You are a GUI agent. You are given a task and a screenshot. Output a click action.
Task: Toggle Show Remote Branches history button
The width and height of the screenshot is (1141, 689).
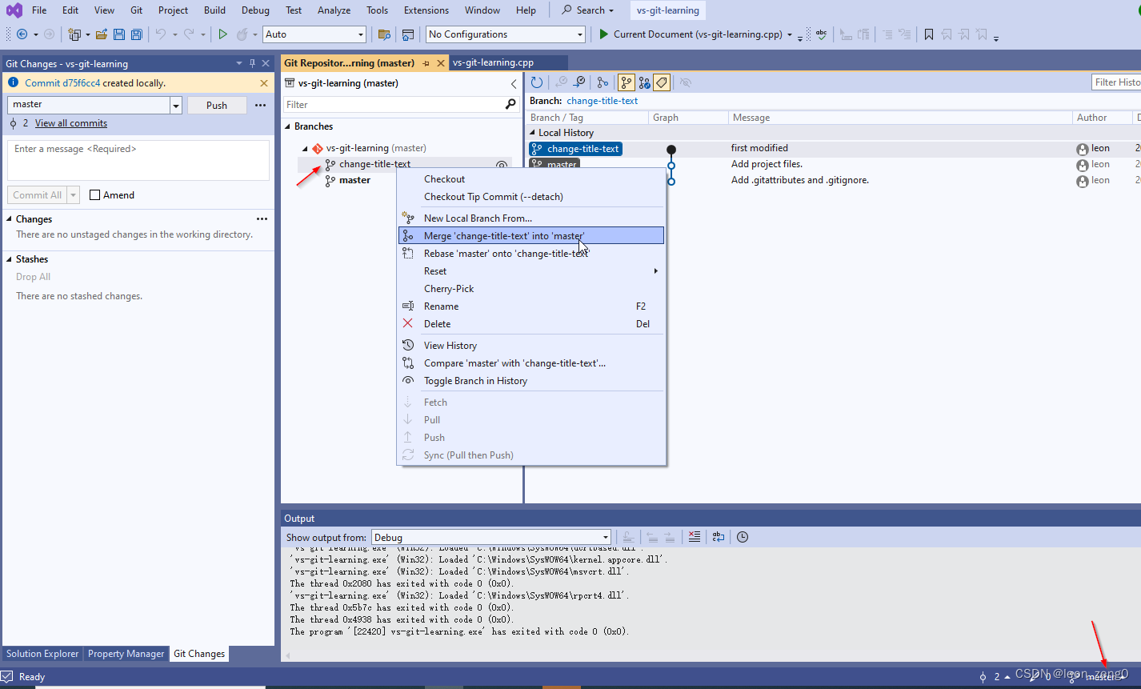pos(644,82)
